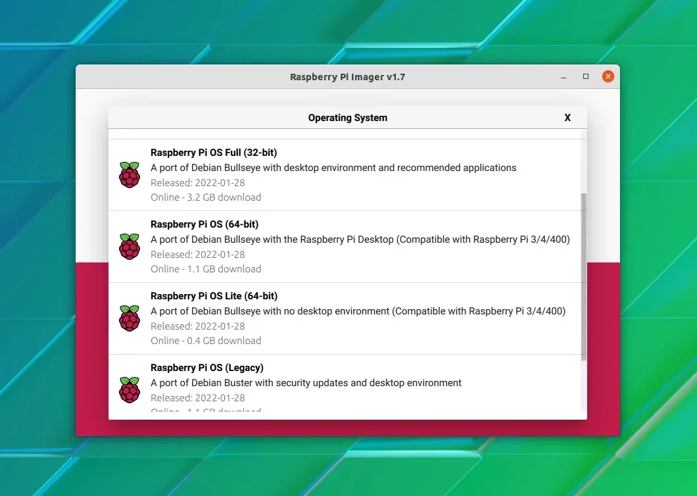Image resolution: width=697 pixels, height=496 pixels.
Task: Click release date under Raspberry Pi OS (64-bit)
Action: pos(198,255)
